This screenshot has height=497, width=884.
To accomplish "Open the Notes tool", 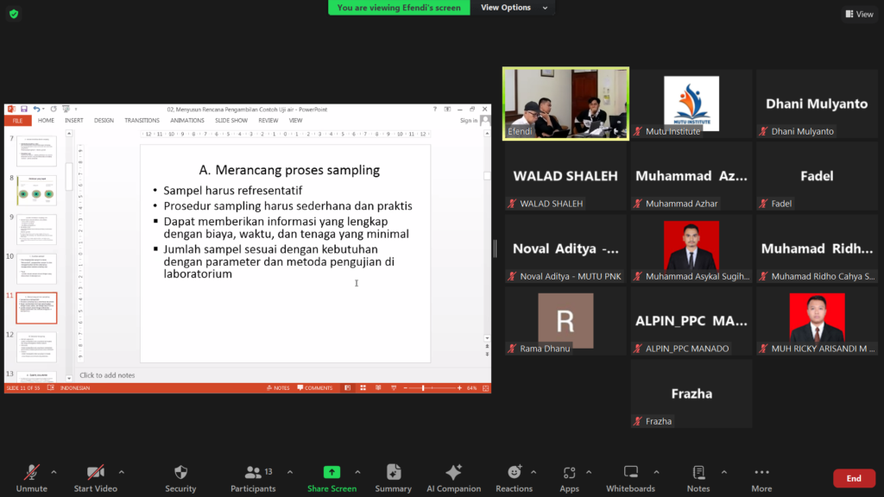I will tap(698, 473).
